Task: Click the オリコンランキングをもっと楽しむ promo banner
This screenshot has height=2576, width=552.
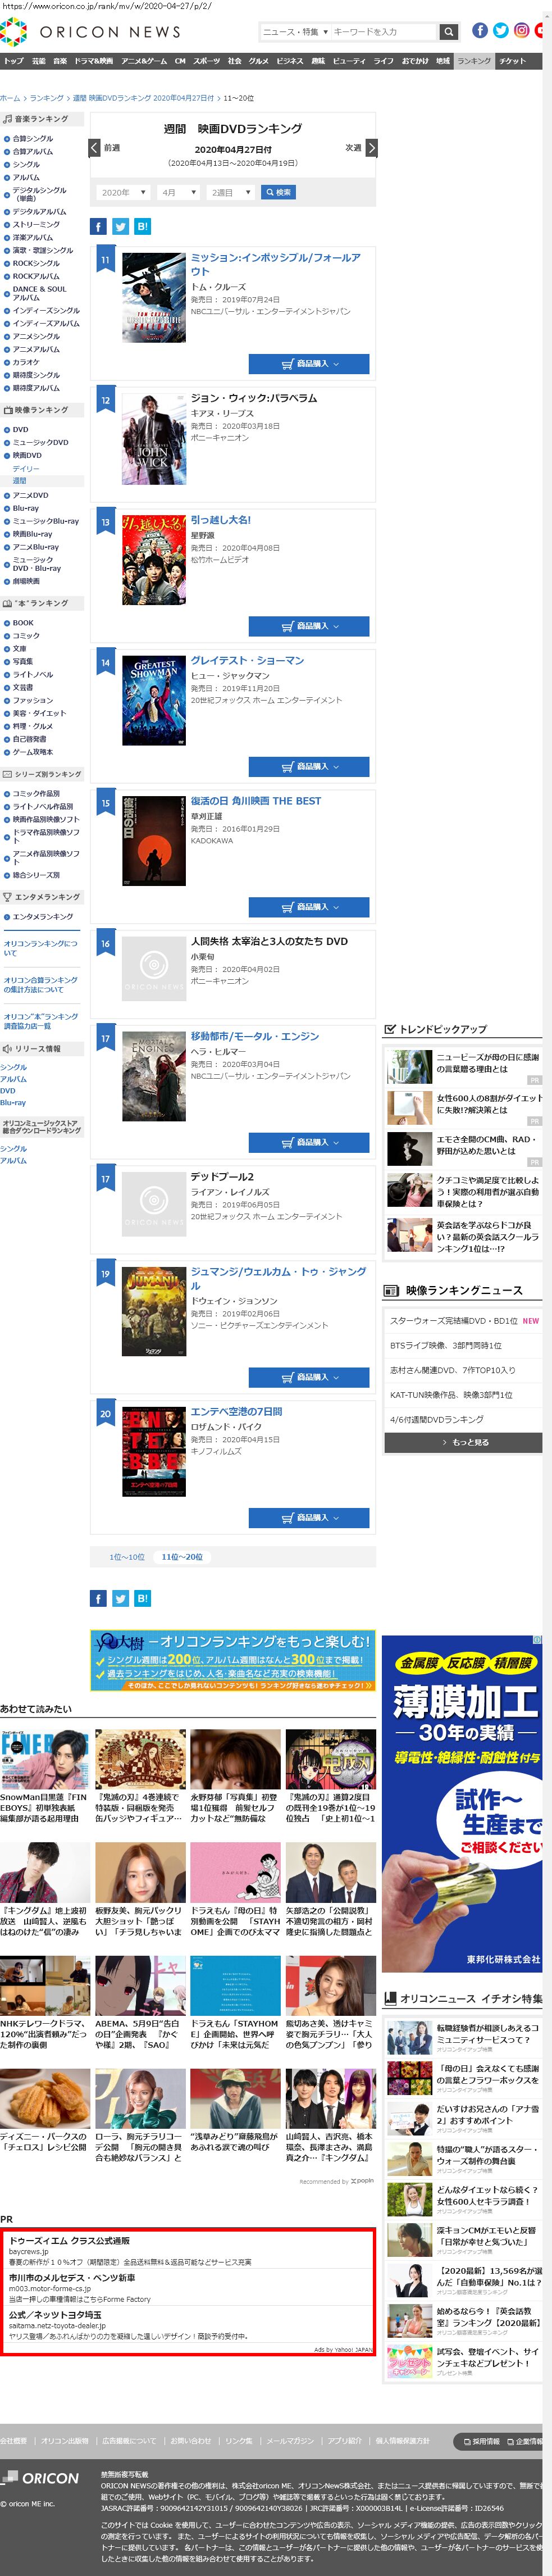Action: point(233,1661)
